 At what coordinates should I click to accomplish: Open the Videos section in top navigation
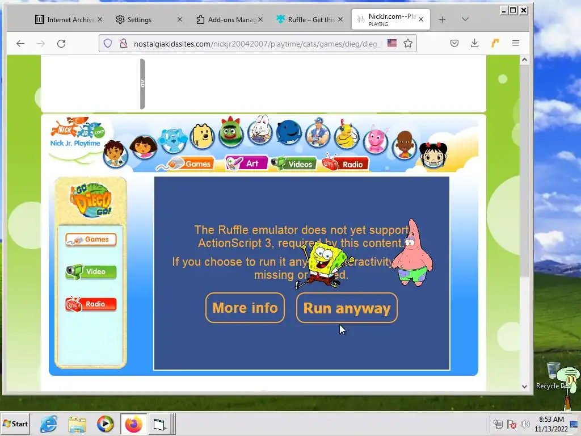coord(294,164)
